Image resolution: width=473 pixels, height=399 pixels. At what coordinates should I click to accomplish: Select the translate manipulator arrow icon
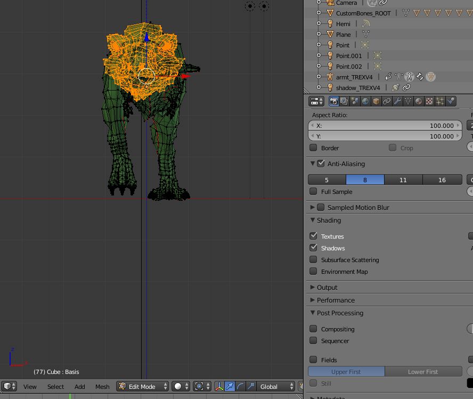pos(230,386)
